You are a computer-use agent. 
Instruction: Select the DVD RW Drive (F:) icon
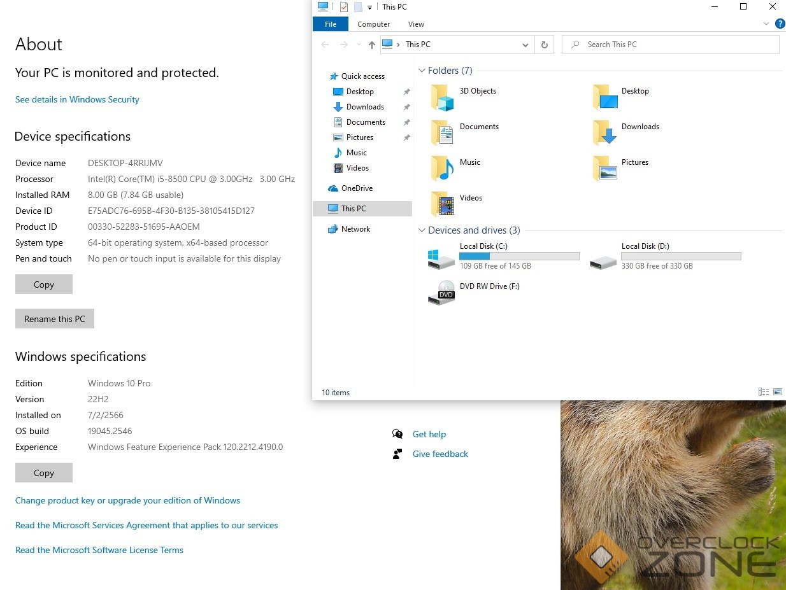pos(441,293)
